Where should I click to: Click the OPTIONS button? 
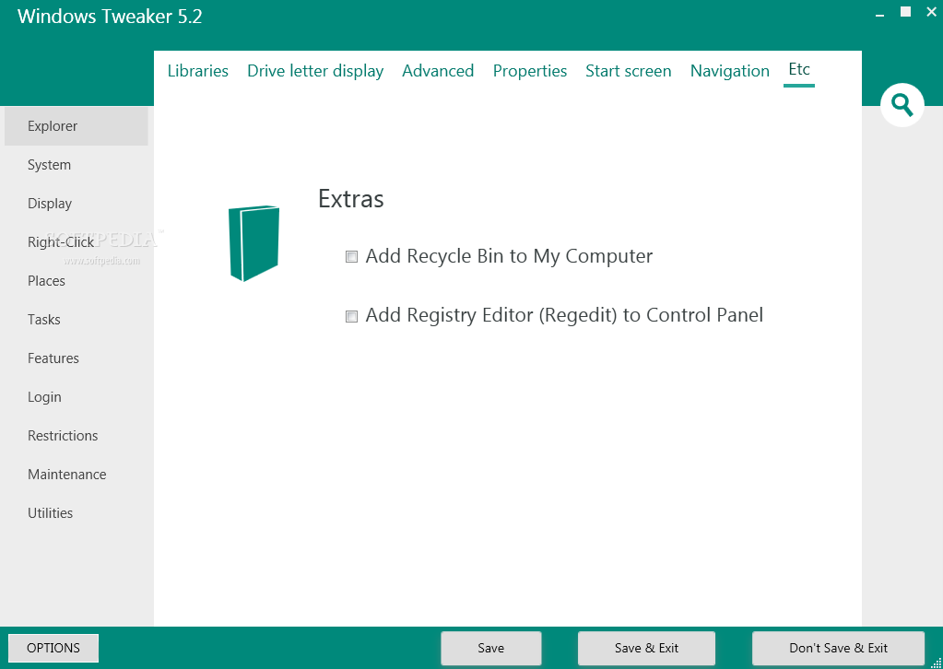(53, 648)
